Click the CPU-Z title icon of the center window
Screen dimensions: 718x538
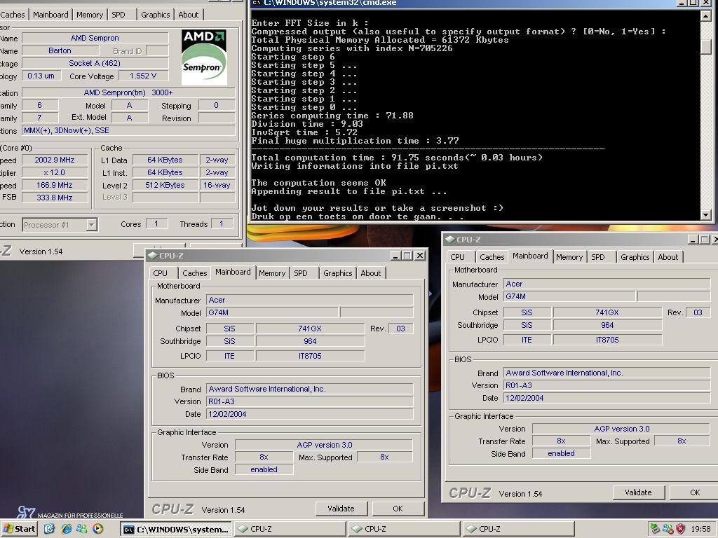(x=152, y=256)
